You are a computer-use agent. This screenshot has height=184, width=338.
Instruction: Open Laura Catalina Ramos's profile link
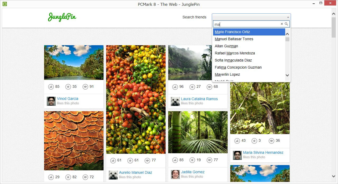pos(199,99)
